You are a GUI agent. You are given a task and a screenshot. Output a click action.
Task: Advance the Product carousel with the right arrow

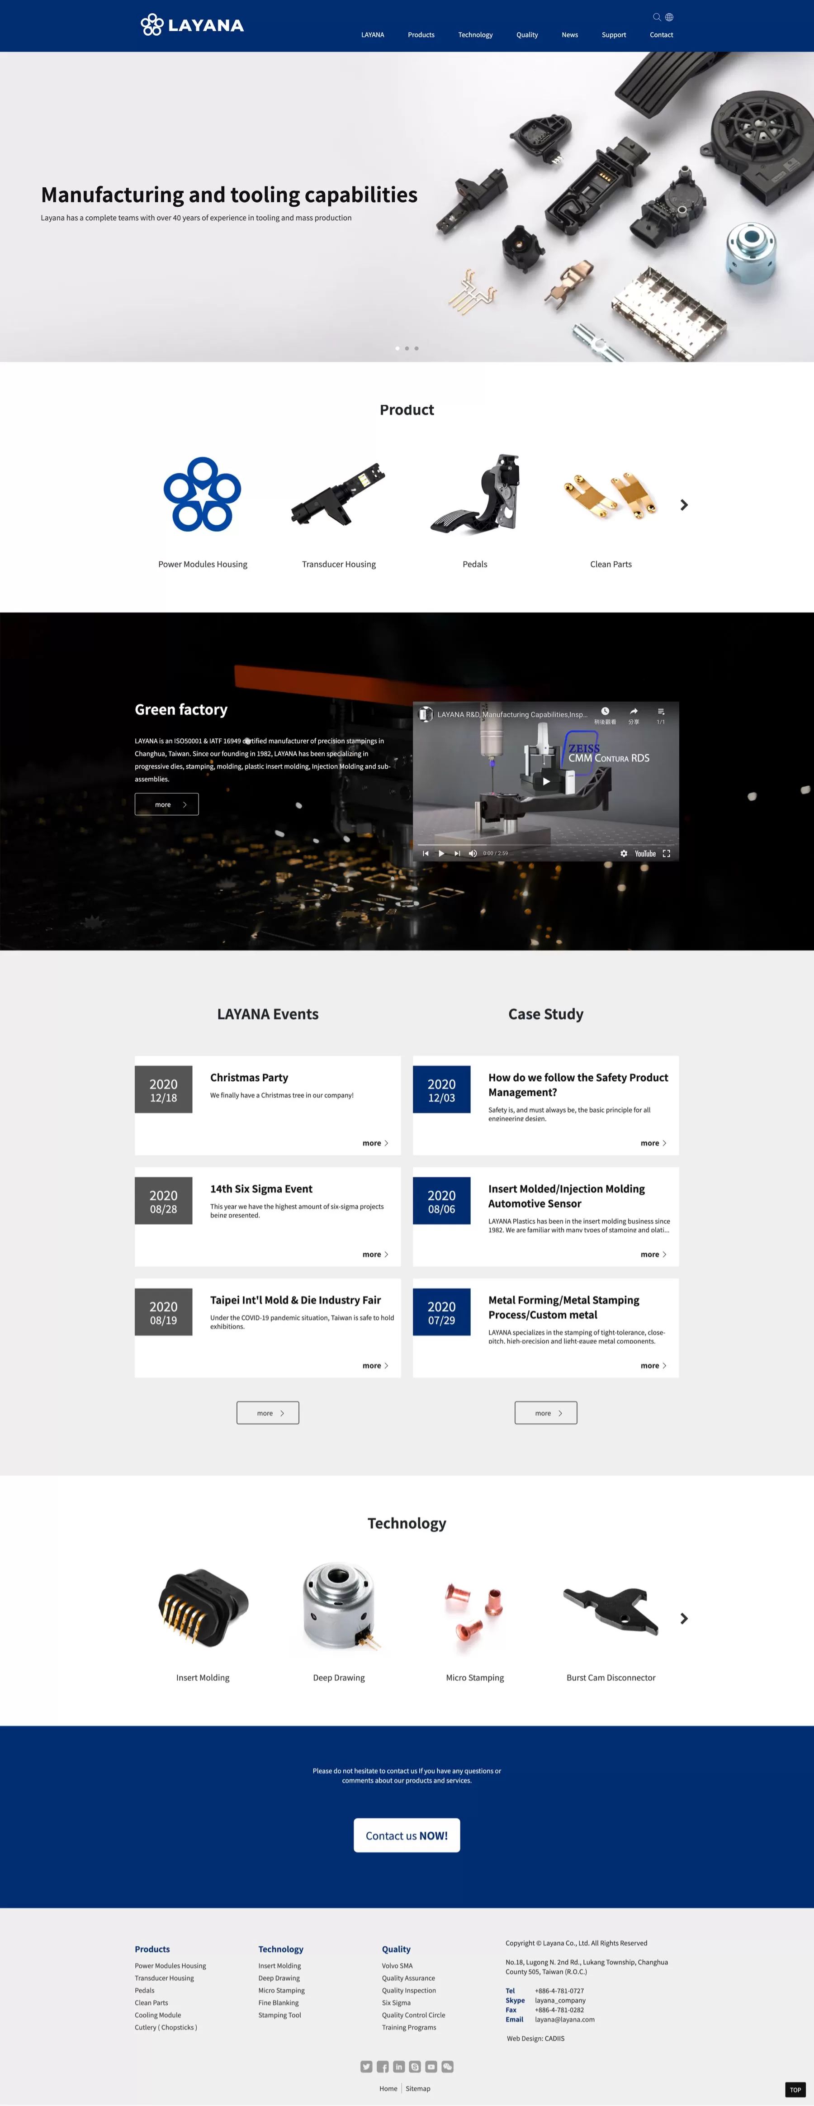tap(684, 505)
